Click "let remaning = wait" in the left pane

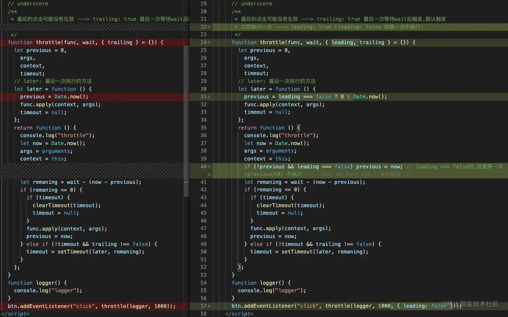[x=50, y=182]
